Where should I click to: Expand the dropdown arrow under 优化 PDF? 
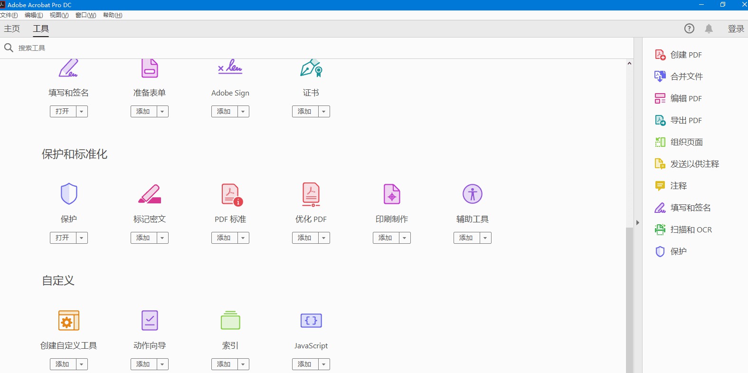(324, 238)
